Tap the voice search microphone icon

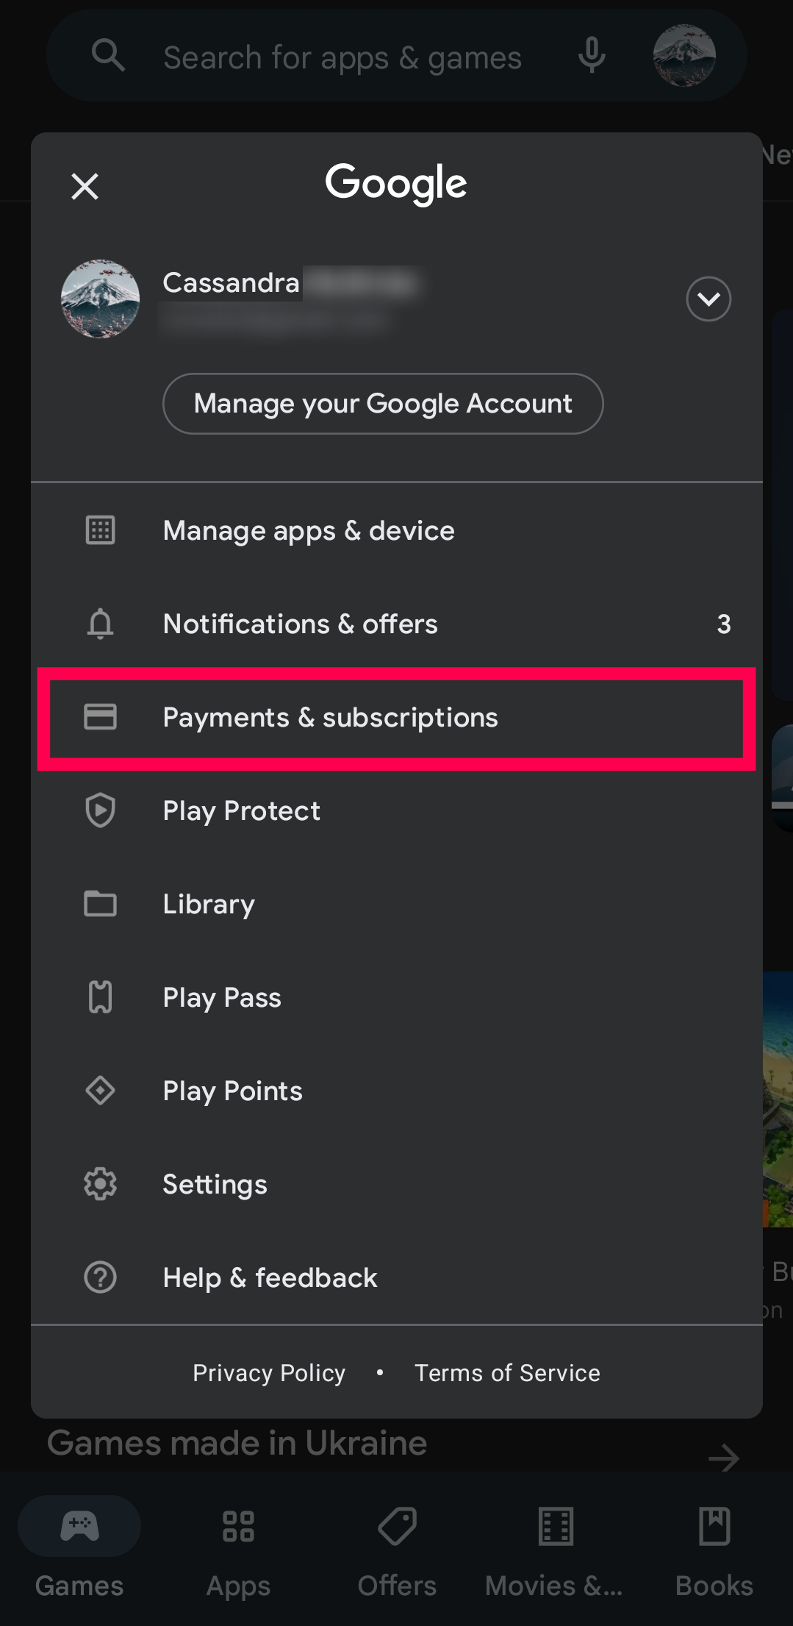click(592, 55)
